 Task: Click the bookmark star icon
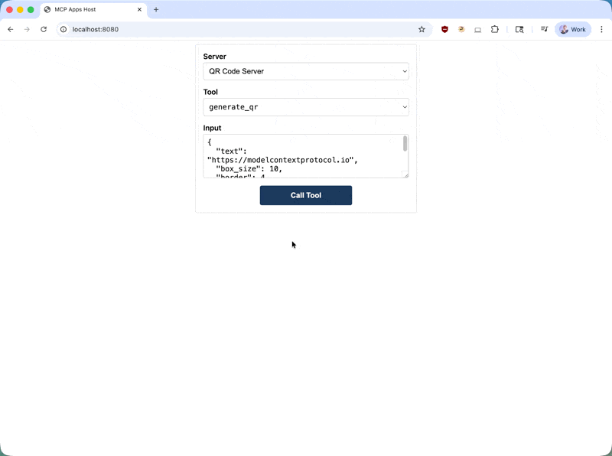tap(422, 29)
